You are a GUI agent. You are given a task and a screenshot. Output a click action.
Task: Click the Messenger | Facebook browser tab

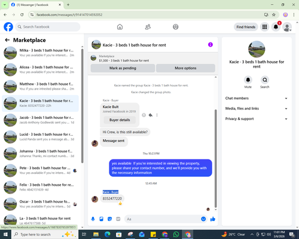coord(36,5)
